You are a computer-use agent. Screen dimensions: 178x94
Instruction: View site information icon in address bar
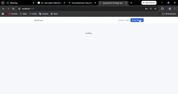[19, 9]
